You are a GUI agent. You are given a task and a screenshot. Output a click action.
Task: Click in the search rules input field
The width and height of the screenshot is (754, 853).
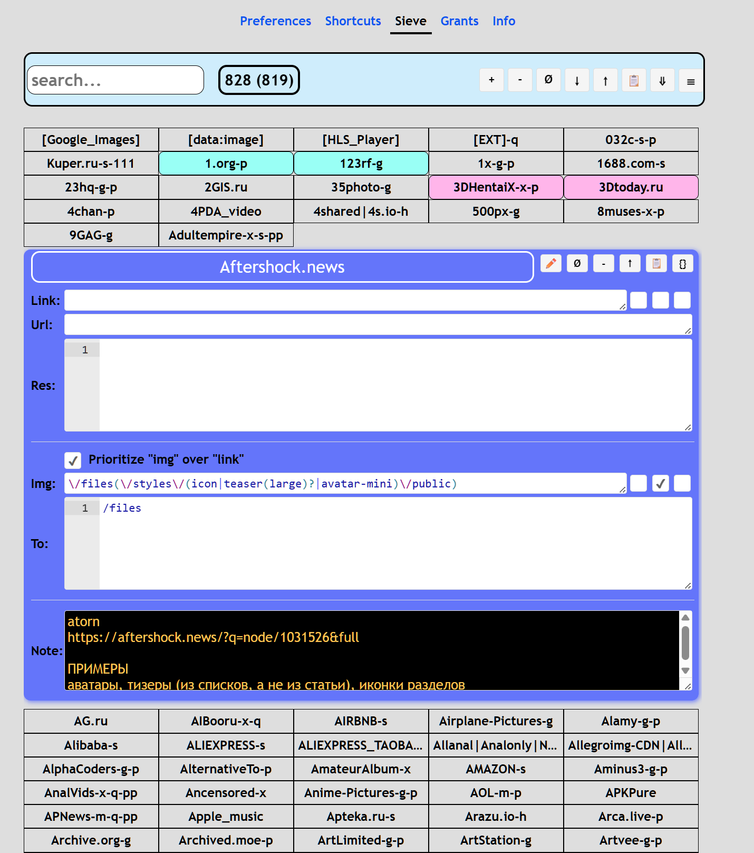click(115, 80)
